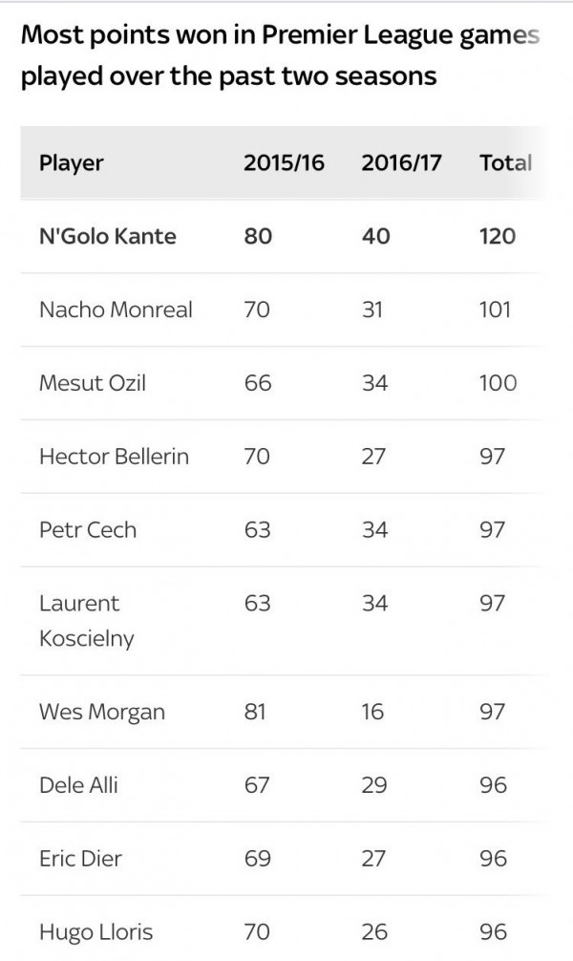Select Mesut Ozil's total of 100
Viewport: 573px width, 961px height.
[x=499, y=383]
